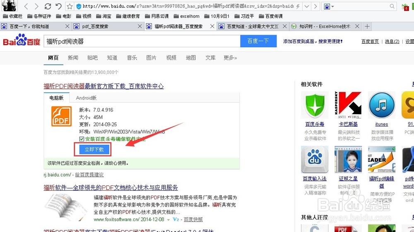414x232 pixels.
Task: Open 福昕软件—全球领先的PDF文档核心技术 result
Action: pyautogui.click(x=111, y=188)
